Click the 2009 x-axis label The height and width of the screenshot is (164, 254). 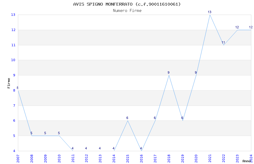45,159
